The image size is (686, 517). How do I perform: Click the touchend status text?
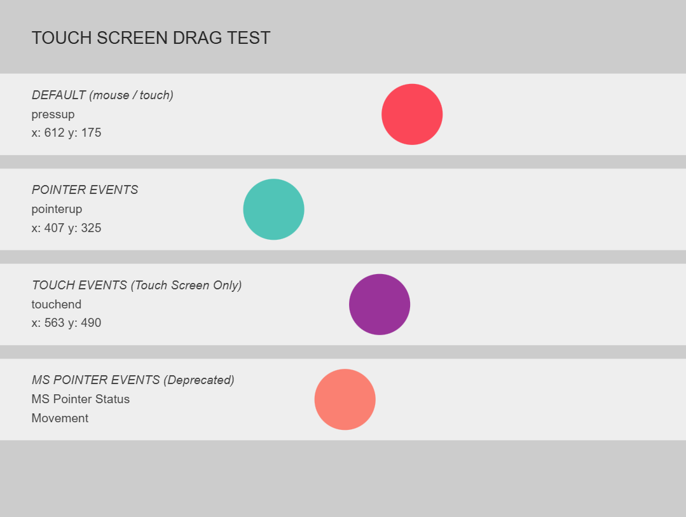tap(57, 305)
